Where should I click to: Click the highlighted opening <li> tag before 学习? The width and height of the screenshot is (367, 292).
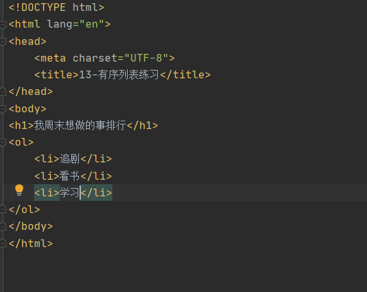47,193
